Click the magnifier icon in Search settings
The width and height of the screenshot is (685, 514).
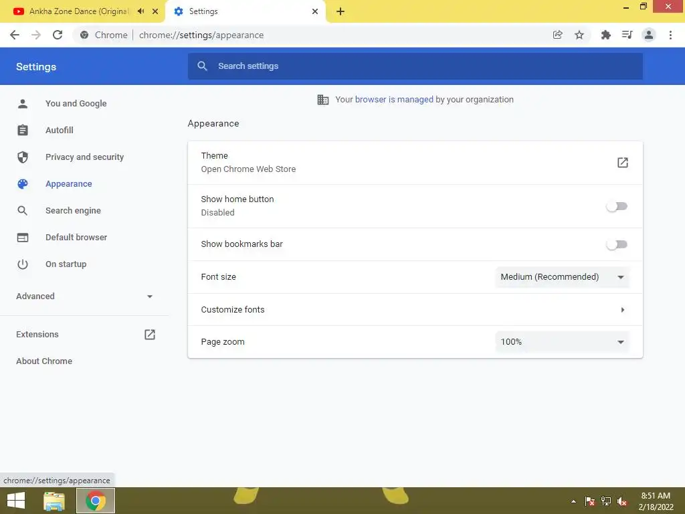click(x=202, y=66)
